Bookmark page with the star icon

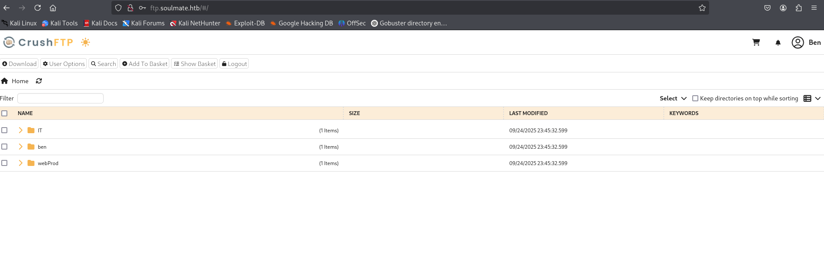[x=702, y=8]
